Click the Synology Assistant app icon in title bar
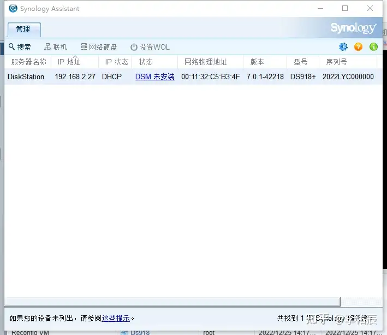 [13, 8]
